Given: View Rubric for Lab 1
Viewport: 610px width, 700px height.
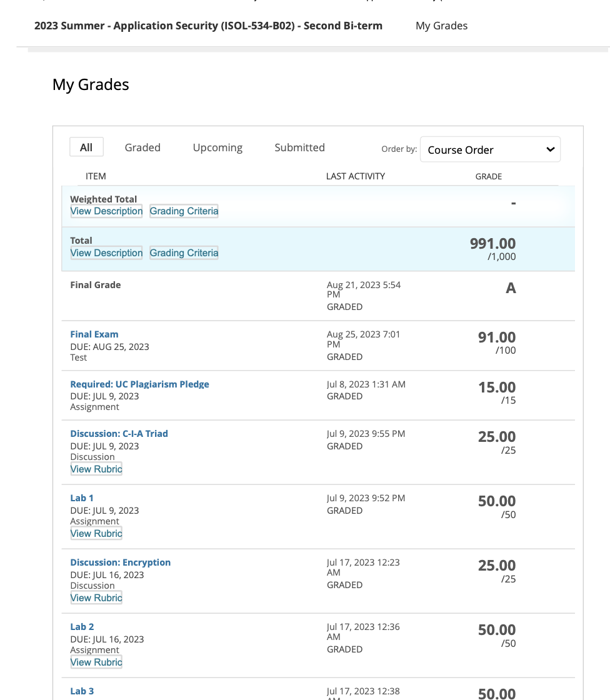Looking at the screenshot, I should [96, 534].
